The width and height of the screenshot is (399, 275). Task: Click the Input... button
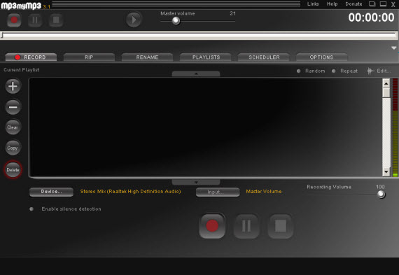pos(218,192)
